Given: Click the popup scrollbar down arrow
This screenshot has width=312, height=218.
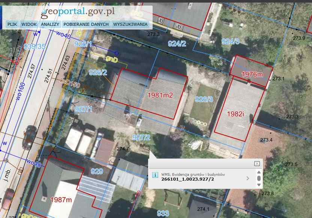Looking at the screenshot, I should click(258, 184).
